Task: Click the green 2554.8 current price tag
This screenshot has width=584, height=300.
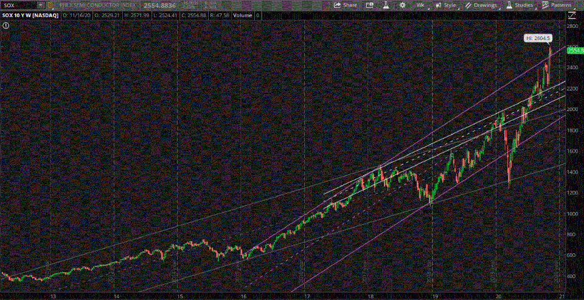Action: (x=575, y=50)
